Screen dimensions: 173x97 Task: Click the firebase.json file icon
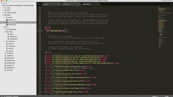5,60
